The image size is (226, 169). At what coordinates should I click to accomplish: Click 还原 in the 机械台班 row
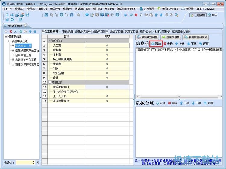209,103
